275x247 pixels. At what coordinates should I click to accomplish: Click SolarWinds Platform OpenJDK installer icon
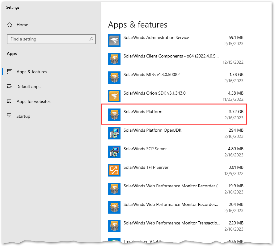(114, 133)
